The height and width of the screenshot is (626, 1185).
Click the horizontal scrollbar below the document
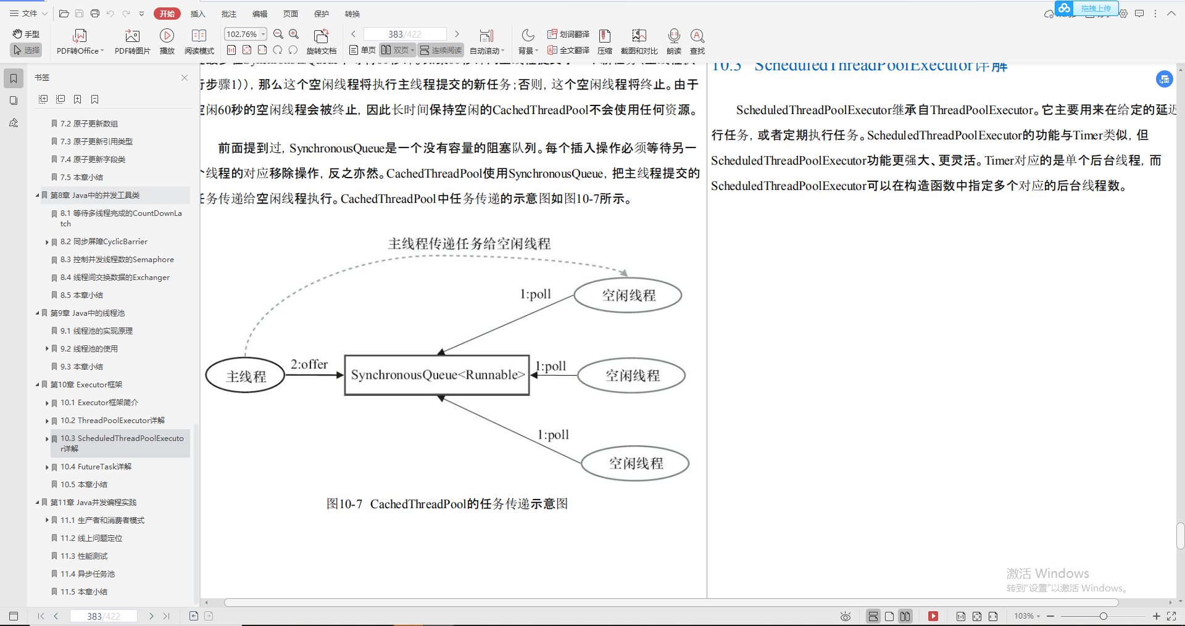[671, 603]
